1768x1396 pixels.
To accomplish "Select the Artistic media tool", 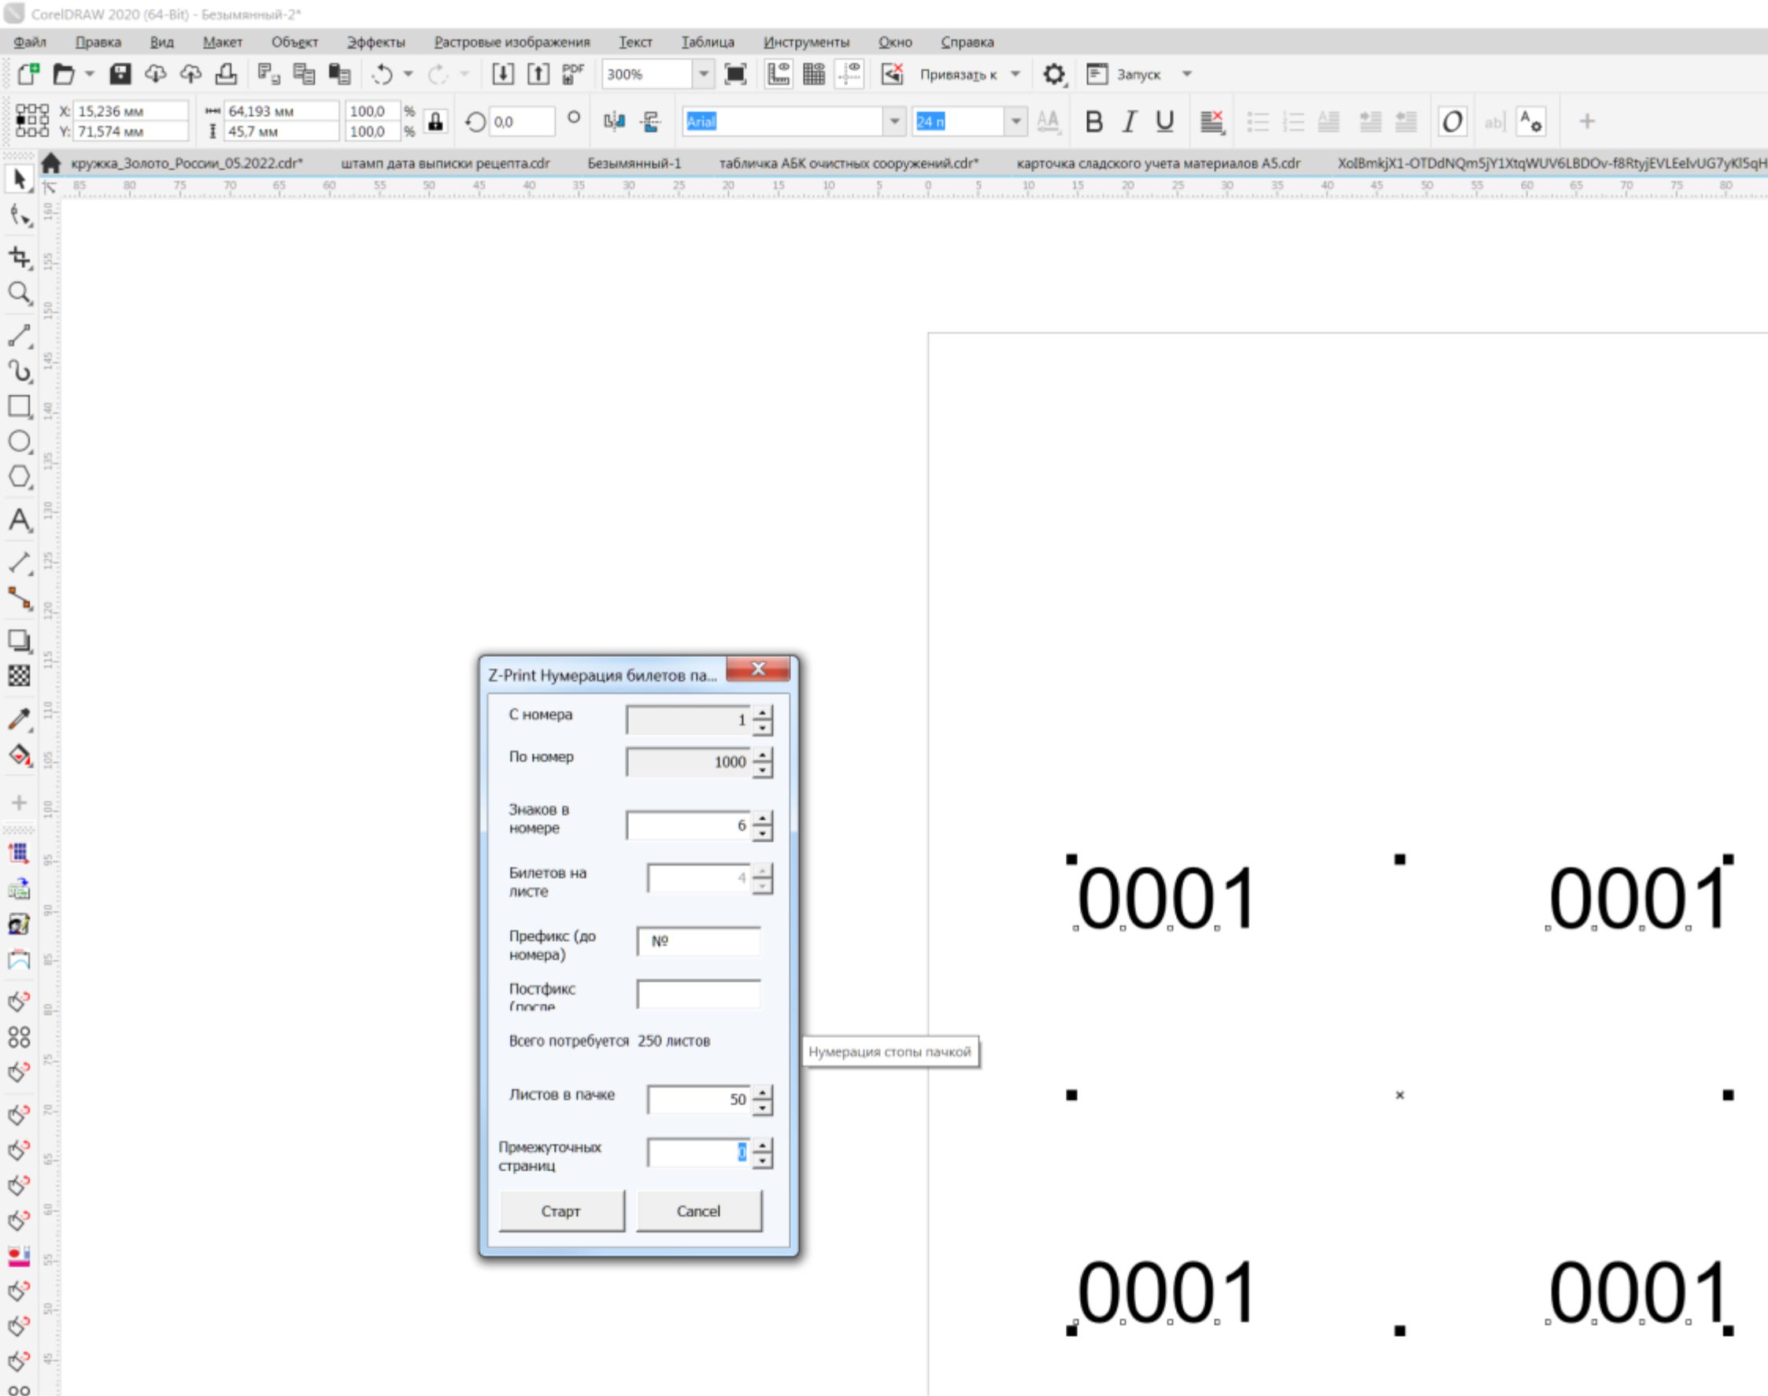I will 20,371.
